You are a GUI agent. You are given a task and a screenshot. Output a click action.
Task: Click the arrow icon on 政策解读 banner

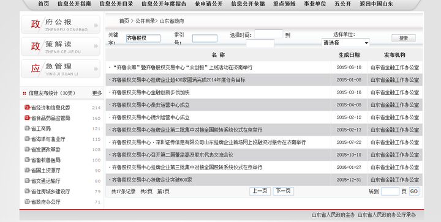coord(96,46)
